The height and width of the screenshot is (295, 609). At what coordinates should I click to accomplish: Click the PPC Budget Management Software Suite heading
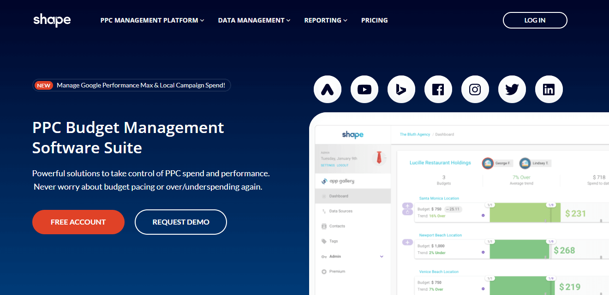pyautogui.click(x=128, y=137)
